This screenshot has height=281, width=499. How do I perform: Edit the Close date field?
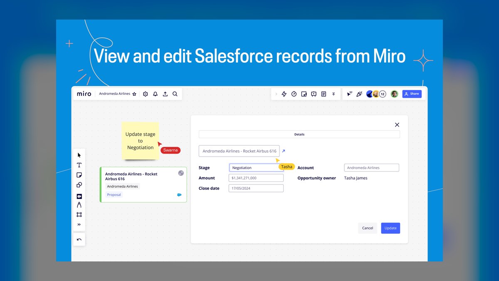pos(256,188)
